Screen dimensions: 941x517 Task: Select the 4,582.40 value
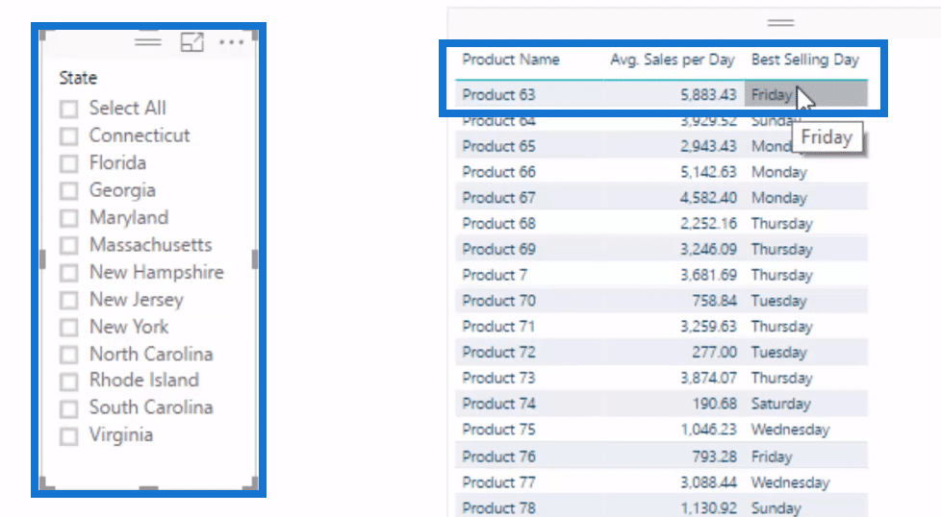click(708, 198)
